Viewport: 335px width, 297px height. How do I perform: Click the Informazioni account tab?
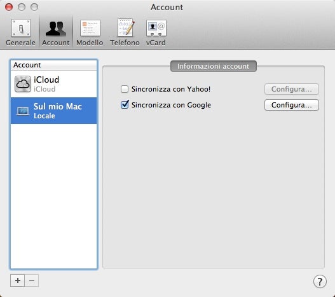click(x=214, y=66)
